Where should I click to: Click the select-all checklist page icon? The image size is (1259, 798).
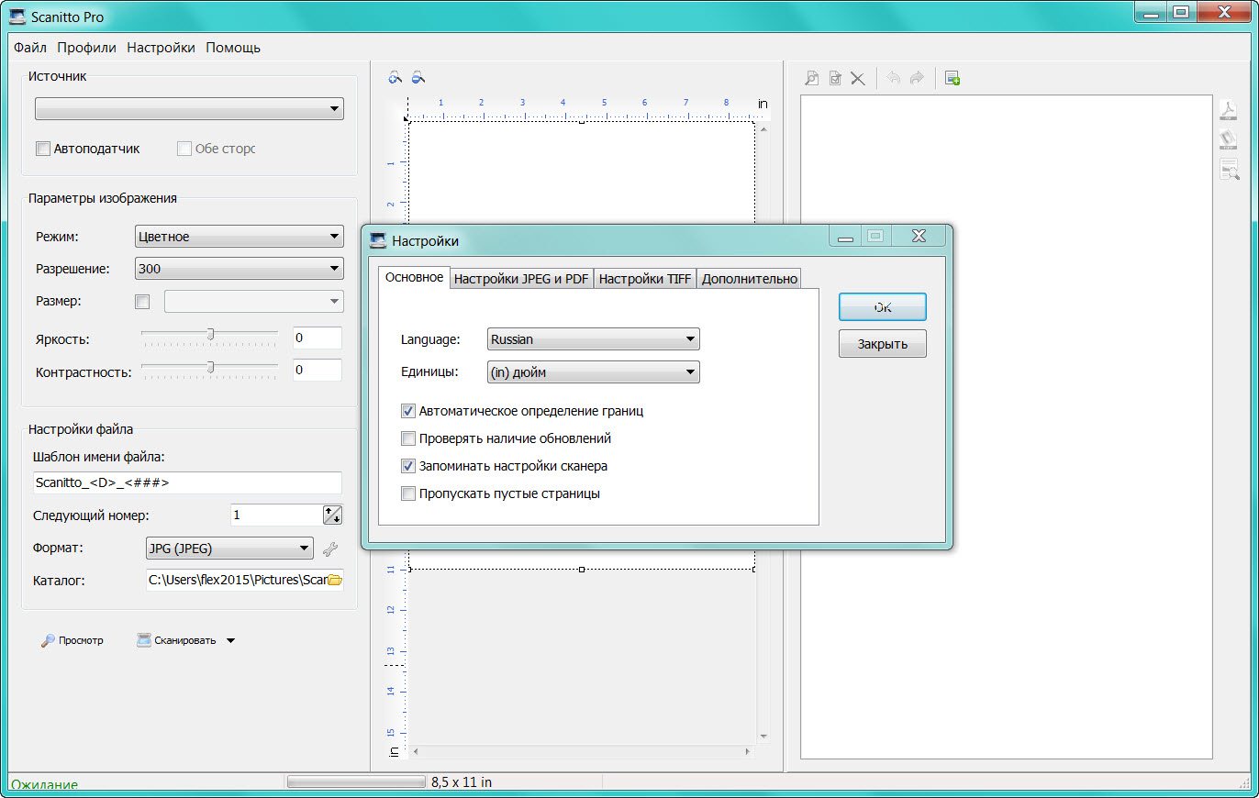(835, 79)
